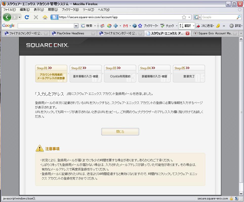The width and height of the screenshot is (244, 202).
Task: Open the ヘルプ(H) menu
Action: coord(104,10)
